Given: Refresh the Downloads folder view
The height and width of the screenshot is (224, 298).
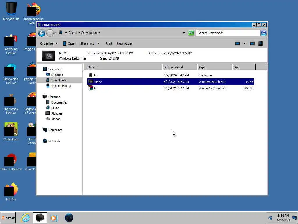Looking at the screenshot, I should point(191,33).
